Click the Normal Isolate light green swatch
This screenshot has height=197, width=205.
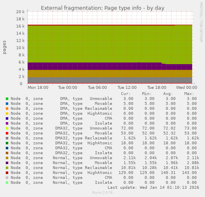(x=7, y=183)
